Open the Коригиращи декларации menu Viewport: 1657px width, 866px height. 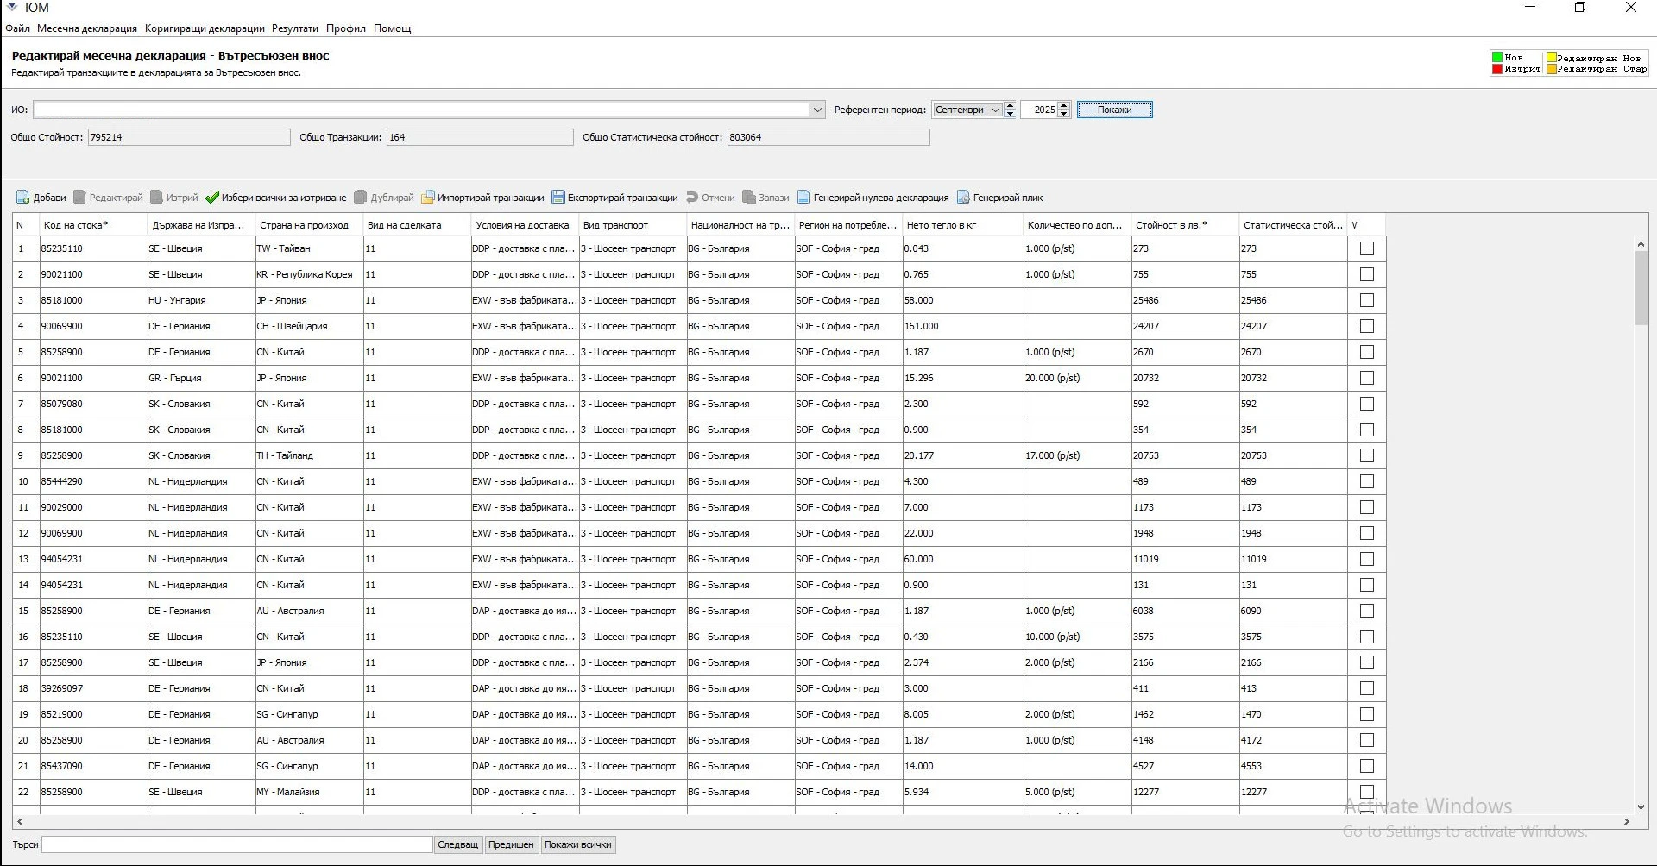pyautogui.click(x=205, y=28)
